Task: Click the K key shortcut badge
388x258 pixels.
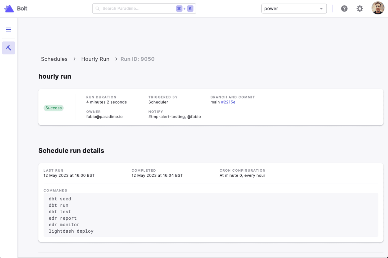Action: [190, 9]
